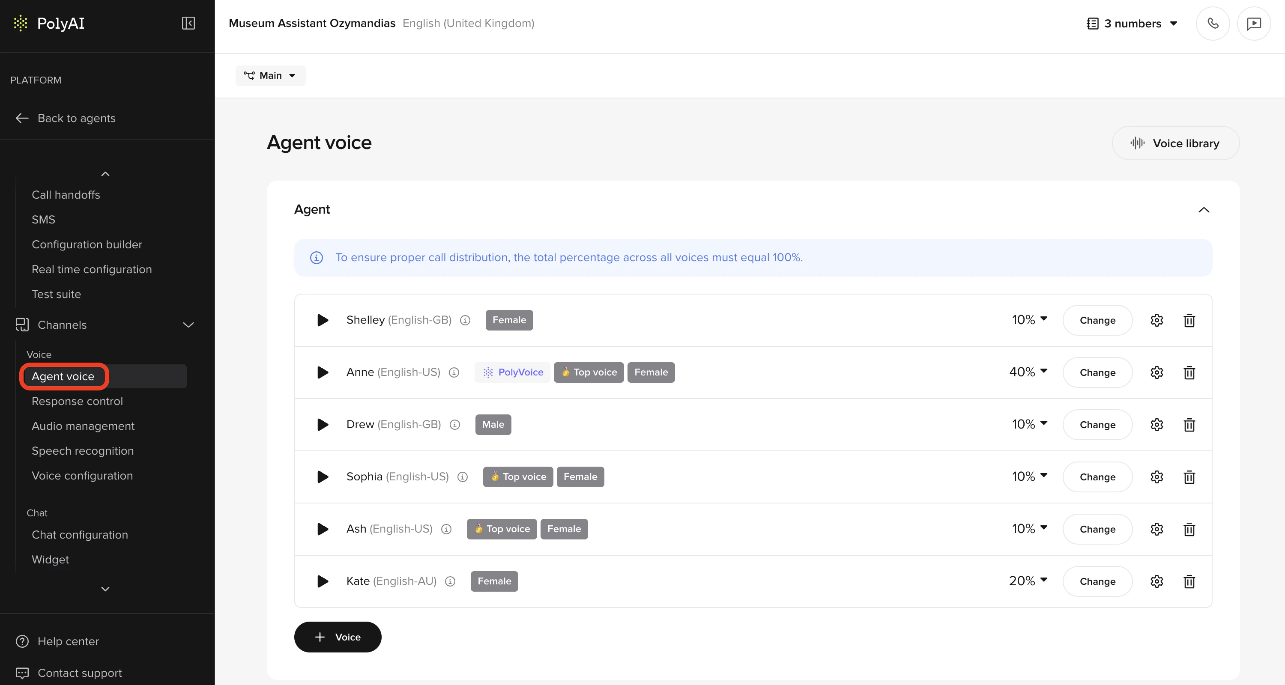Open the Voice library

[x=1175, y=143]
